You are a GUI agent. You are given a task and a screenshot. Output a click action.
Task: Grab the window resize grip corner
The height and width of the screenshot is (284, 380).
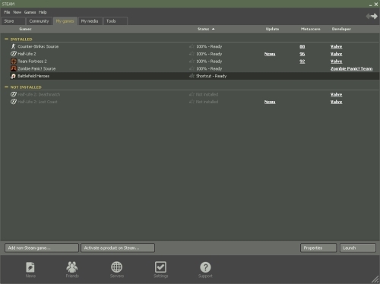click(x=375, y=279)
